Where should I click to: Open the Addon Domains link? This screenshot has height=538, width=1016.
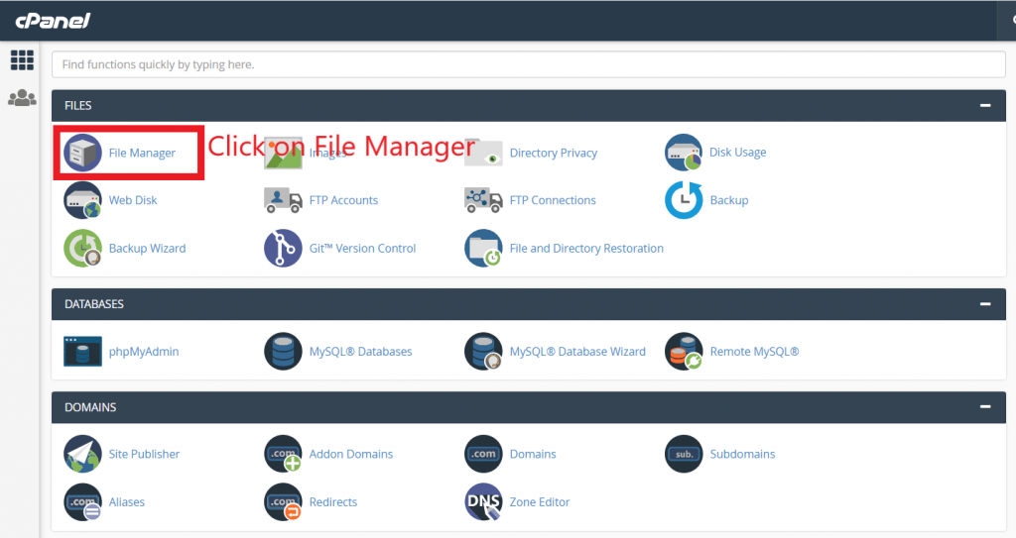point(350,454)
